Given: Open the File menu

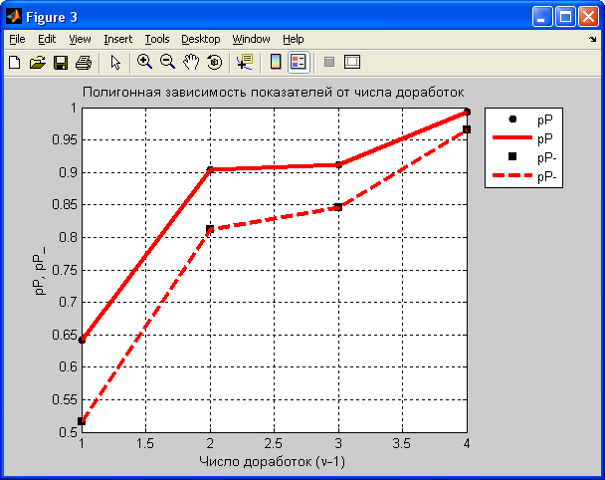Looking at the screenshot, I should (17, 39).
